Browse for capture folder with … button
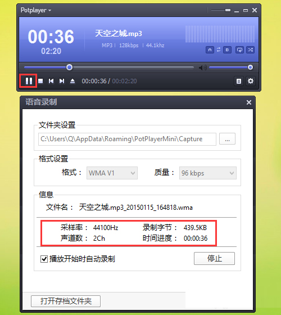281x315 pixels. click(227, 139)
